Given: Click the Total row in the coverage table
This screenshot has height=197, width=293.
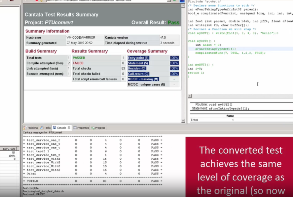Looking at the screenshot, I should click(241, 120).
